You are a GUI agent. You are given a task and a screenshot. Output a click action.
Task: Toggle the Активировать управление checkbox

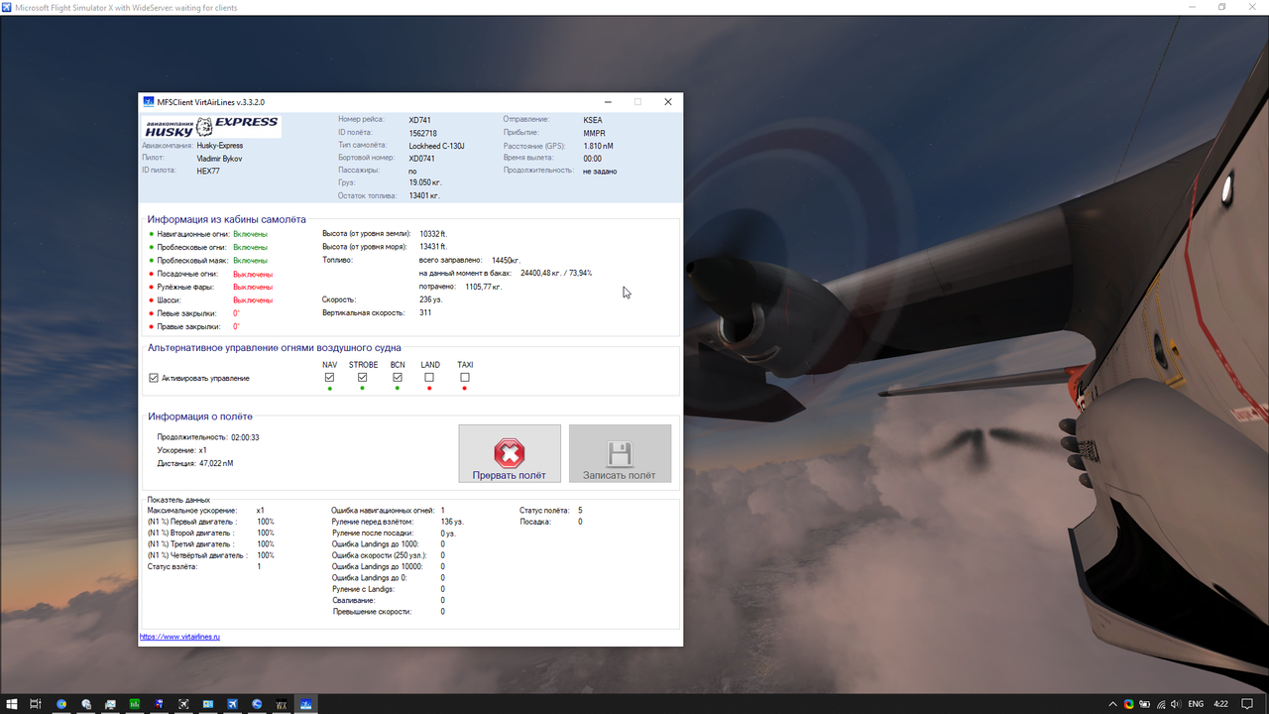(154, 378)
